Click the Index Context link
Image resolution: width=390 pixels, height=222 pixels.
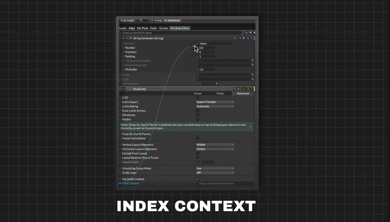click(x=130, y=183)
